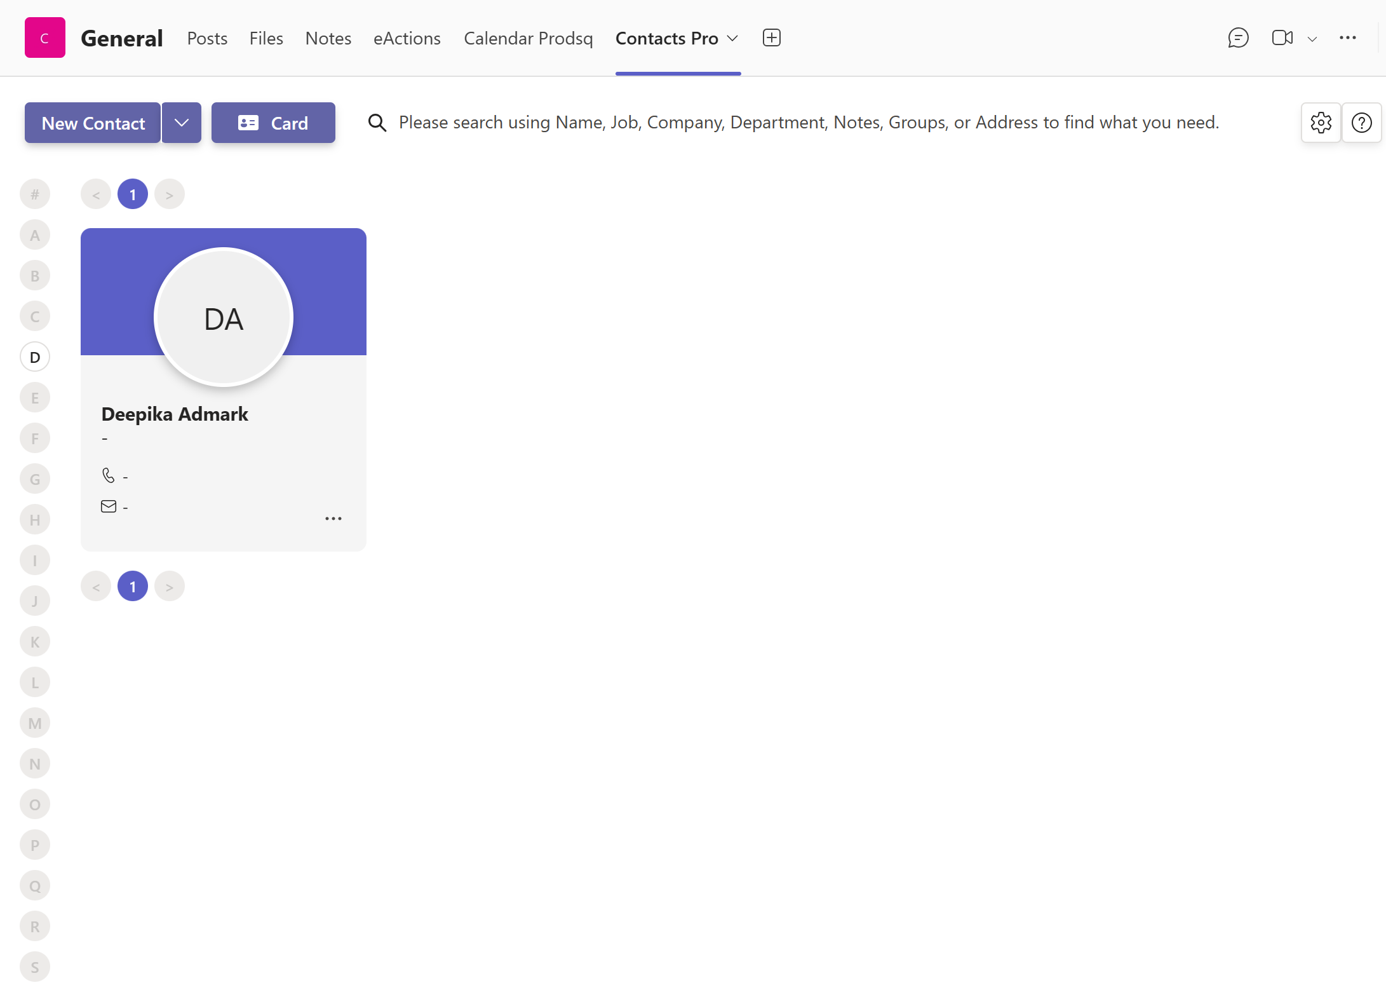Viewport: 1386px width, 985px height.
Task: Click the Card view toggle button
Action: pyautogui.click(x=272, y=123)
